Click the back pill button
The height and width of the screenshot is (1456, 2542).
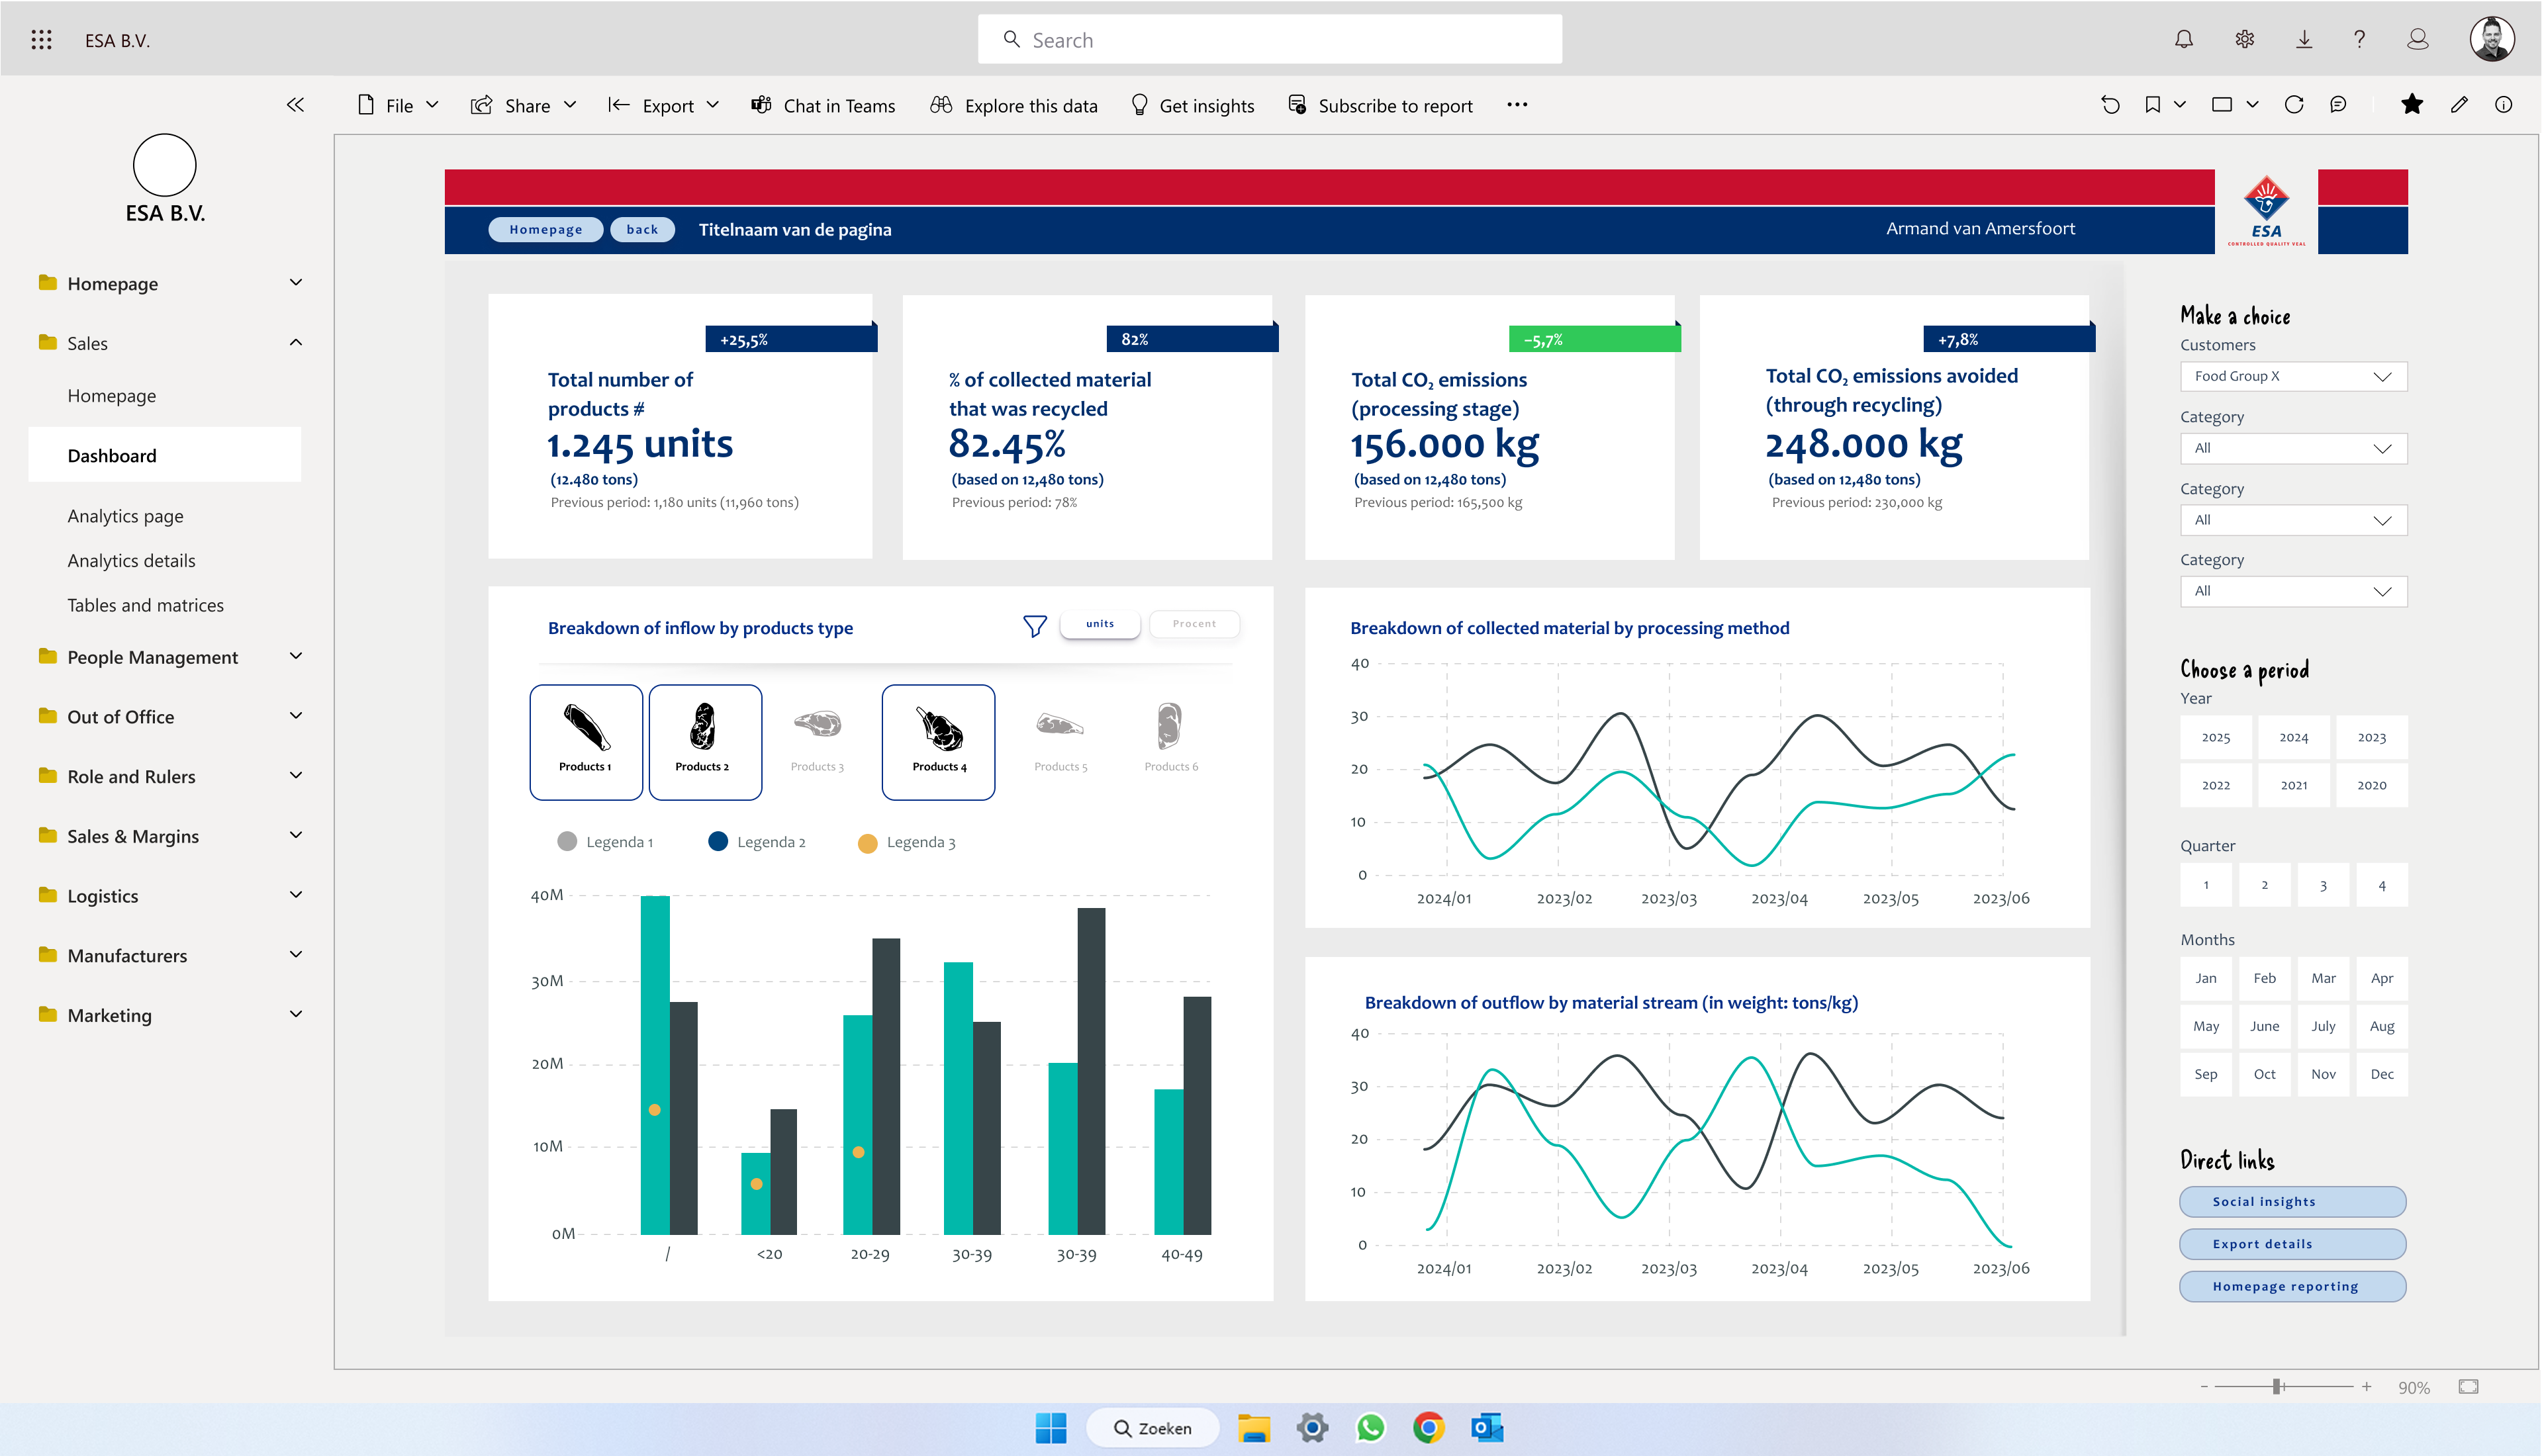(x=642, y=230)
